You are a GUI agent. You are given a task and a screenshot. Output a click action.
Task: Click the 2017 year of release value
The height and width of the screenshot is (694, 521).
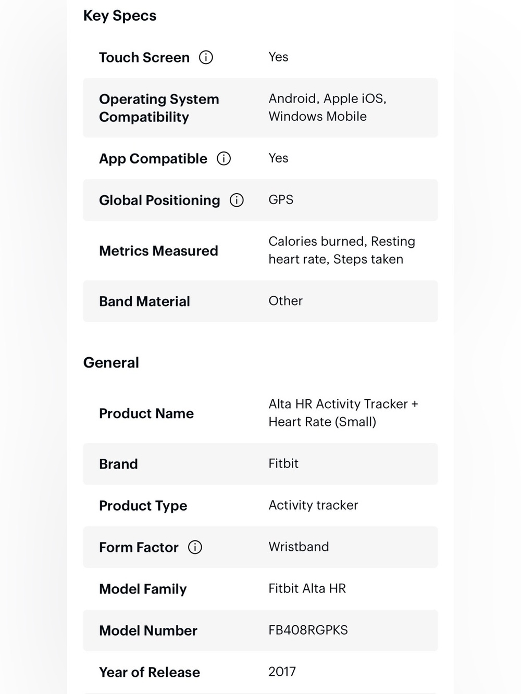tap(282, 672)
